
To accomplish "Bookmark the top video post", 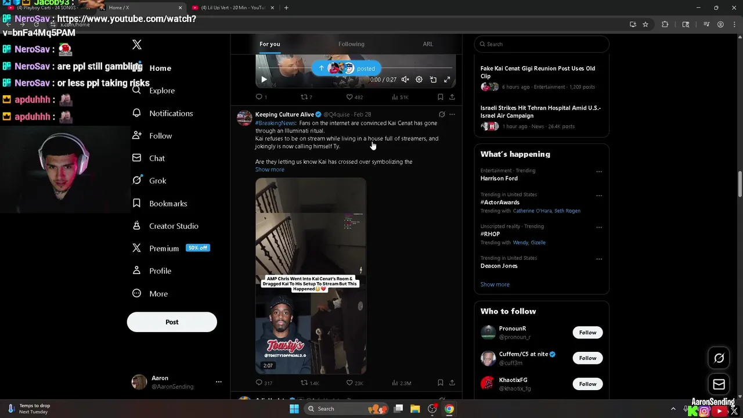I will (441, 97).
